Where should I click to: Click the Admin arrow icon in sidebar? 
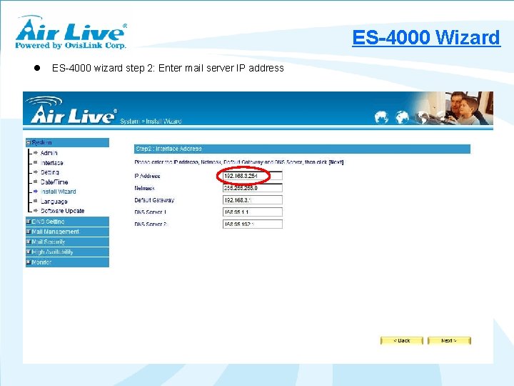pyautogui.click(x=36, y=153)
